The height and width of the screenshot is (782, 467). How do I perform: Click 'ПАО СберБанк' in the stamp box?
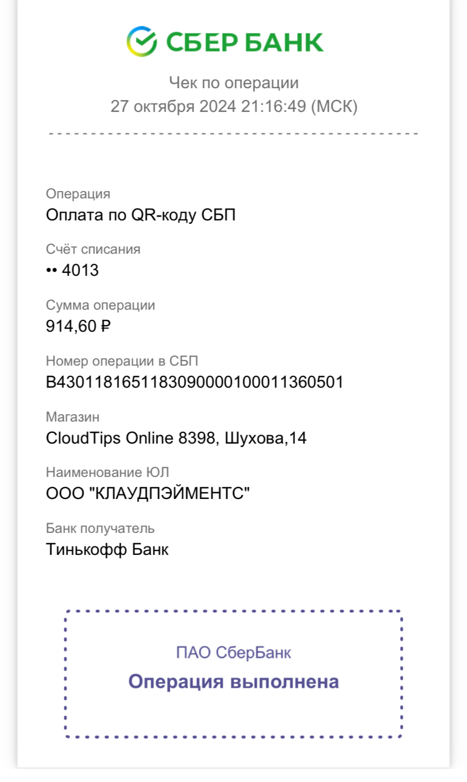233,653
